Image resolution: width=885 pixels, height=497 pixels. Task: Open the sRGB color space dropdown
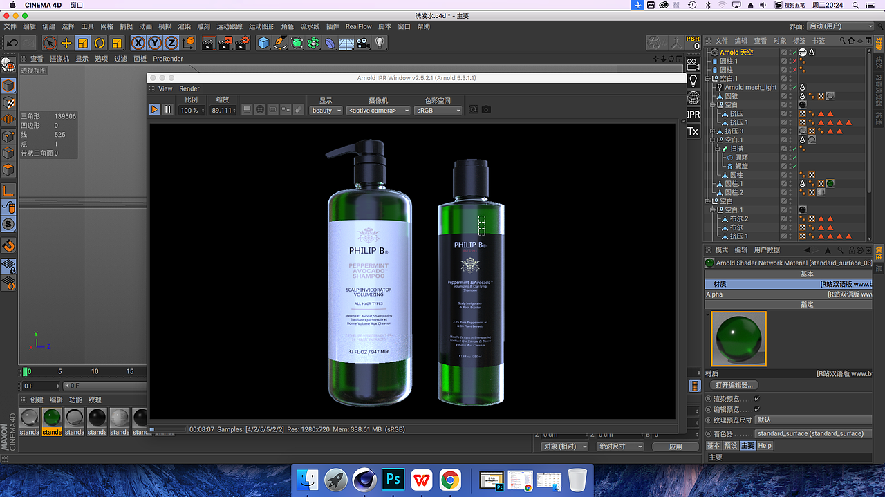click(x=438, y=110)
